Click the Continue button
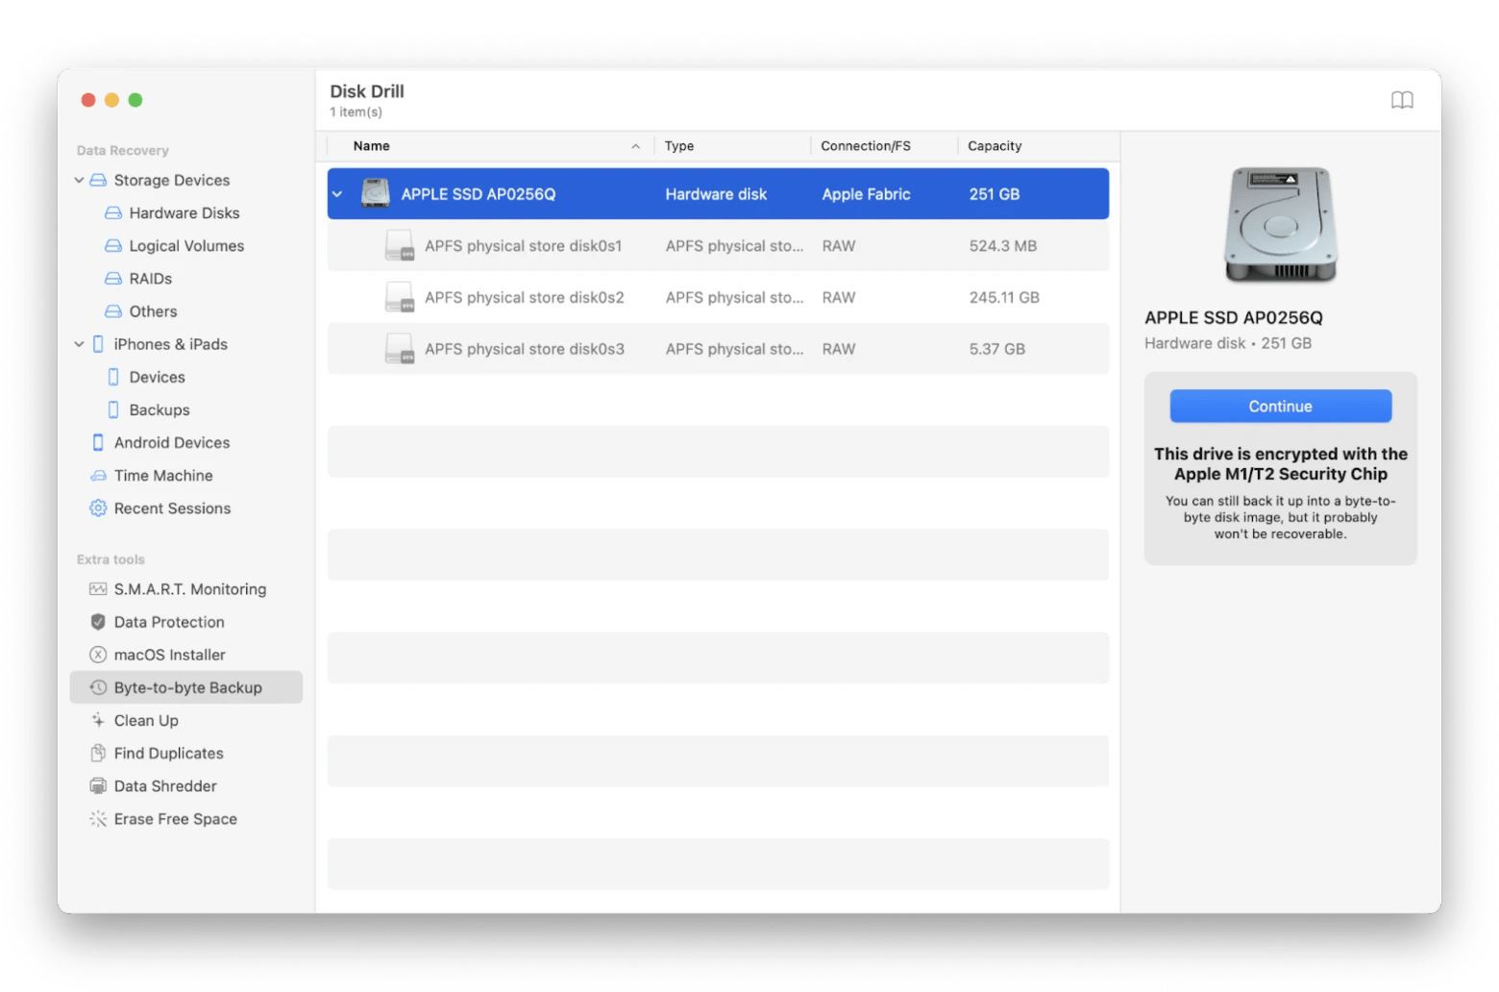The height and width of the screenshot is (992, 1499). (x=1280, y=406)
